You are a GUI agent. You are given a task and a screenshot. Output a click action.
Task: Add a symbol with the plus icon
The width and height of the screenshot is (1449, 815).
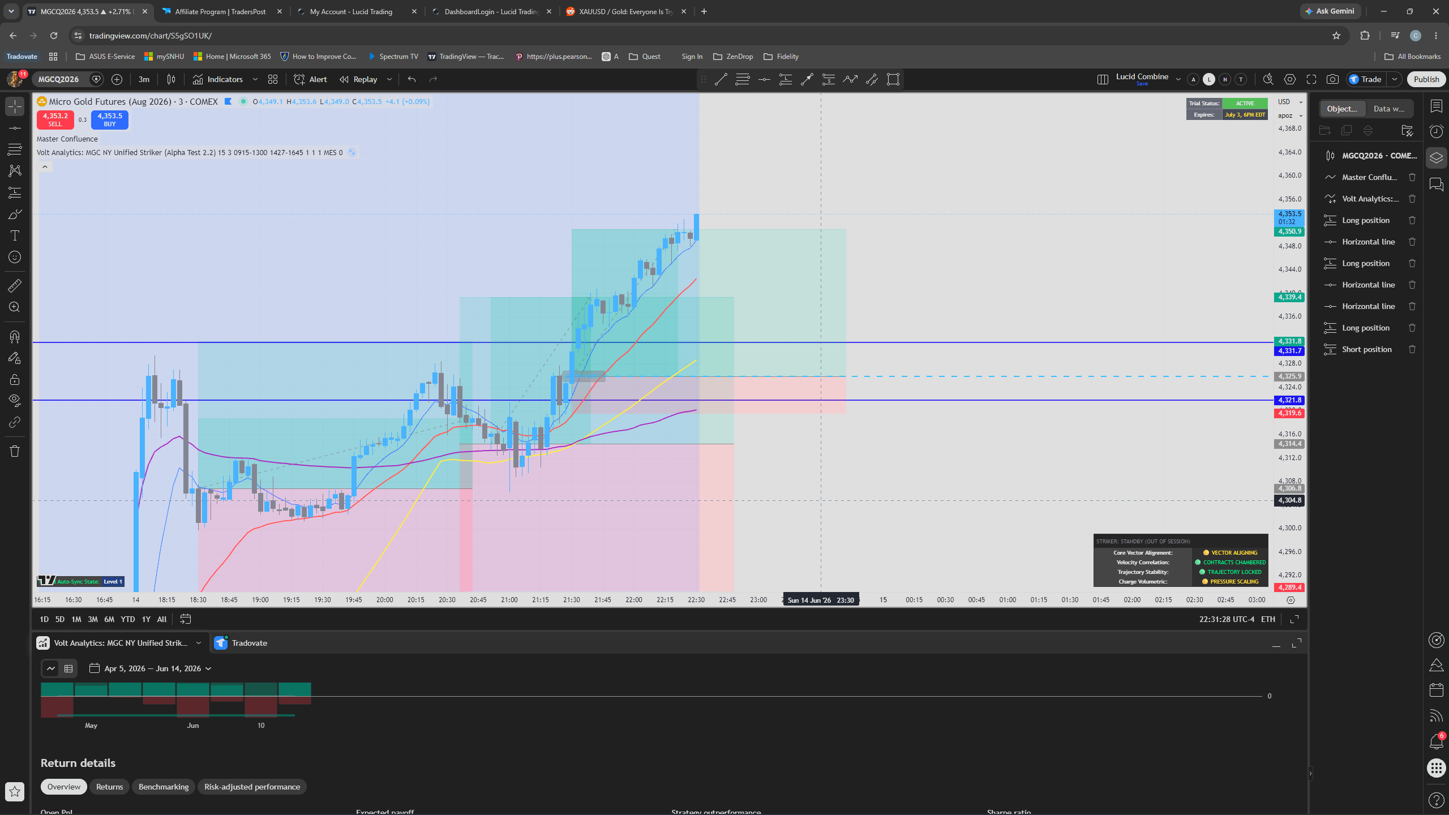coord(117,79)
